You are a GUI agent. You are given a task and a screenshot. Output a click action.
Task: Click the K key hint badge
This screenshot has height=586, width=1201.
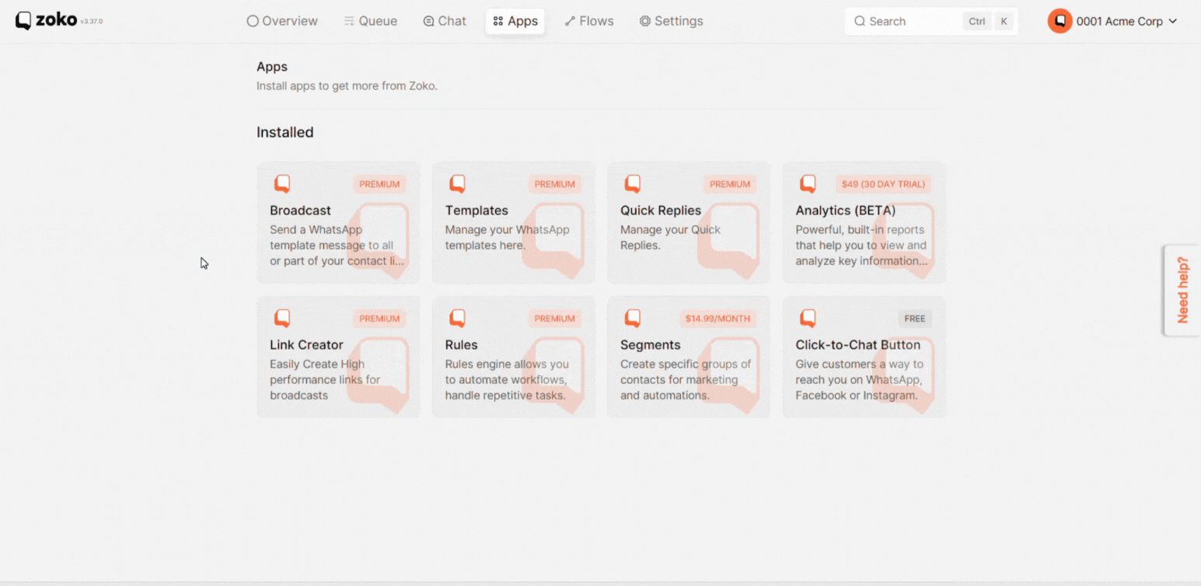click(x=1004, y=21)
